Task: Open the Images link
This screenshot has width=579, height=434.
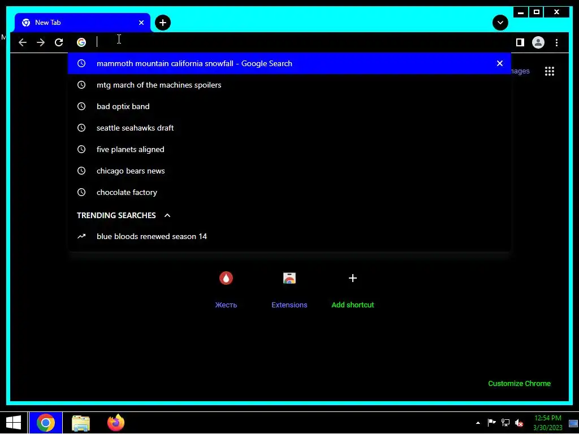Action: tap(520, 71)
